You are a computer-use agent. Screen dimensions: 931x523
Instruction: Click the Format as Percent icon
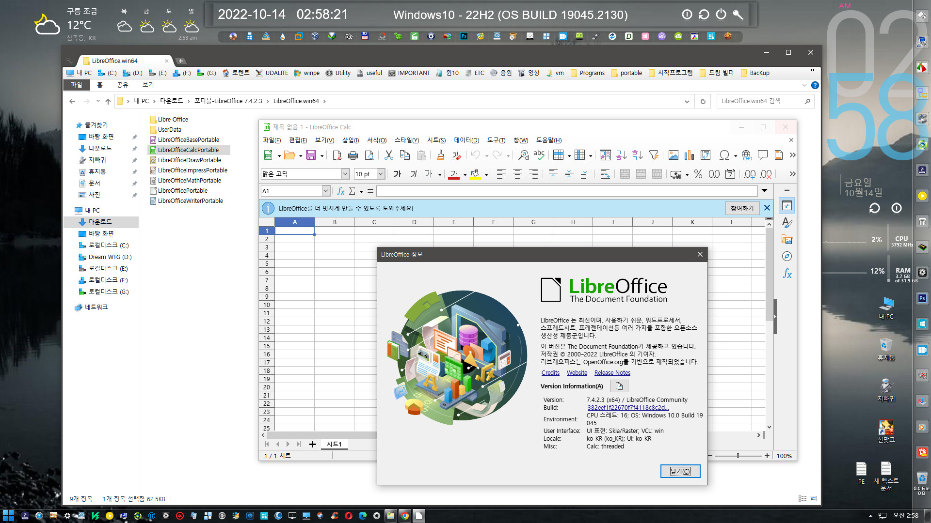click(x=698, y=174)
